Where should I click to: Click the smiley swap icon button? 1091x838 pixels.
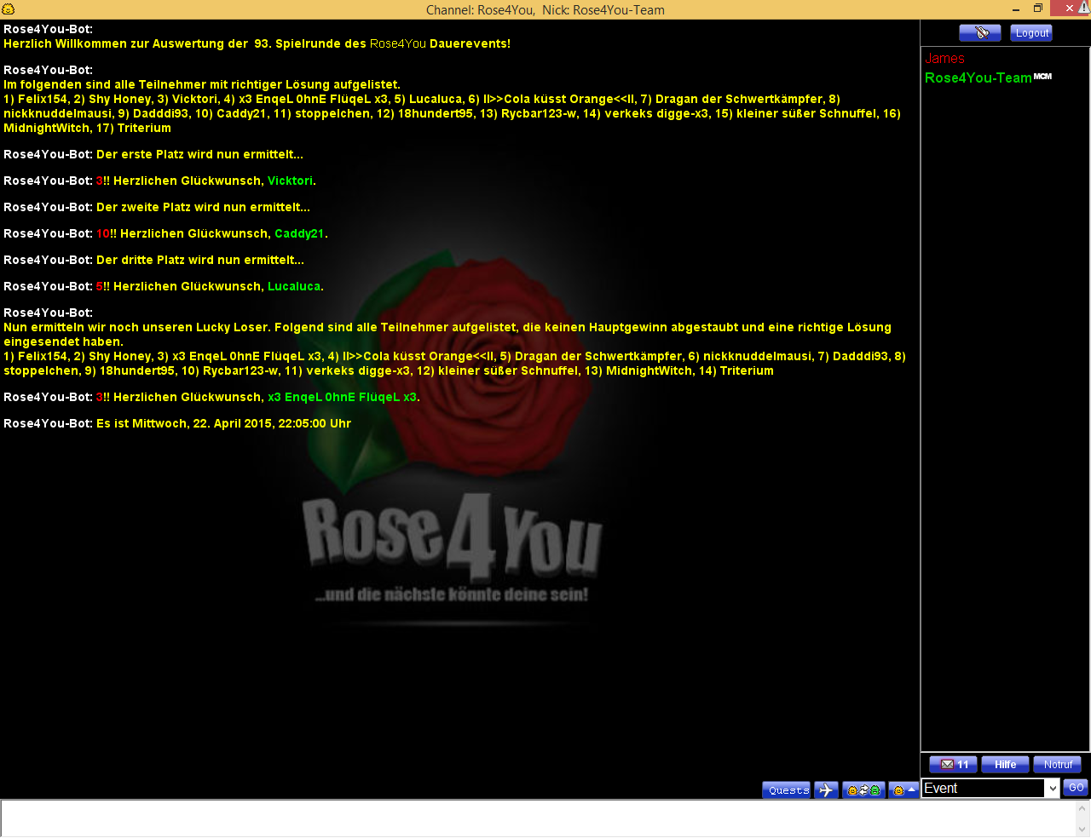tap(863, 790)
